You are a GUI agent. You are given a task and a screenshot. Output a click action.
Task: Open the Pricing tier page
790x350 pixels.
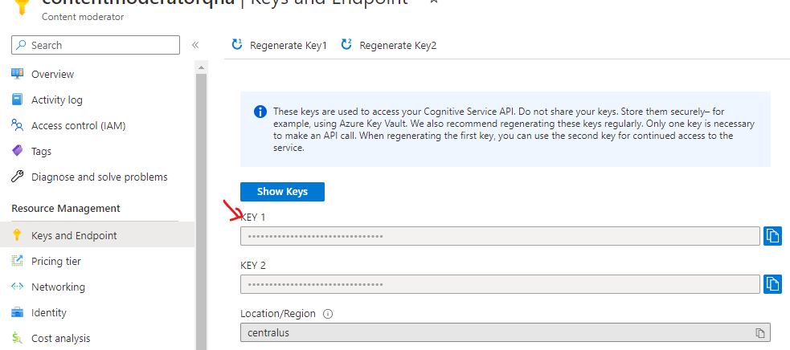[55, 261]
